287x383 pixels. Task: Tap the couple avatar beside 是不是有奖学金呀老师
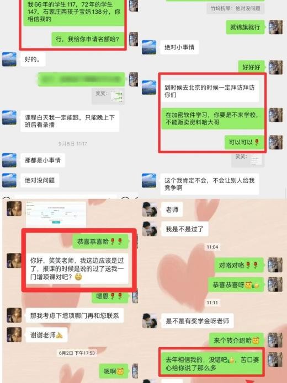tap(150, 321)
